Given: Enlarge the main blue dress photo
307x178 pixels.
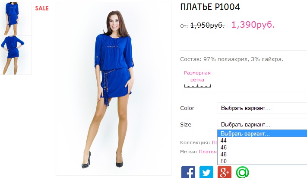Looking at the screenshot, I should point(114,89).
